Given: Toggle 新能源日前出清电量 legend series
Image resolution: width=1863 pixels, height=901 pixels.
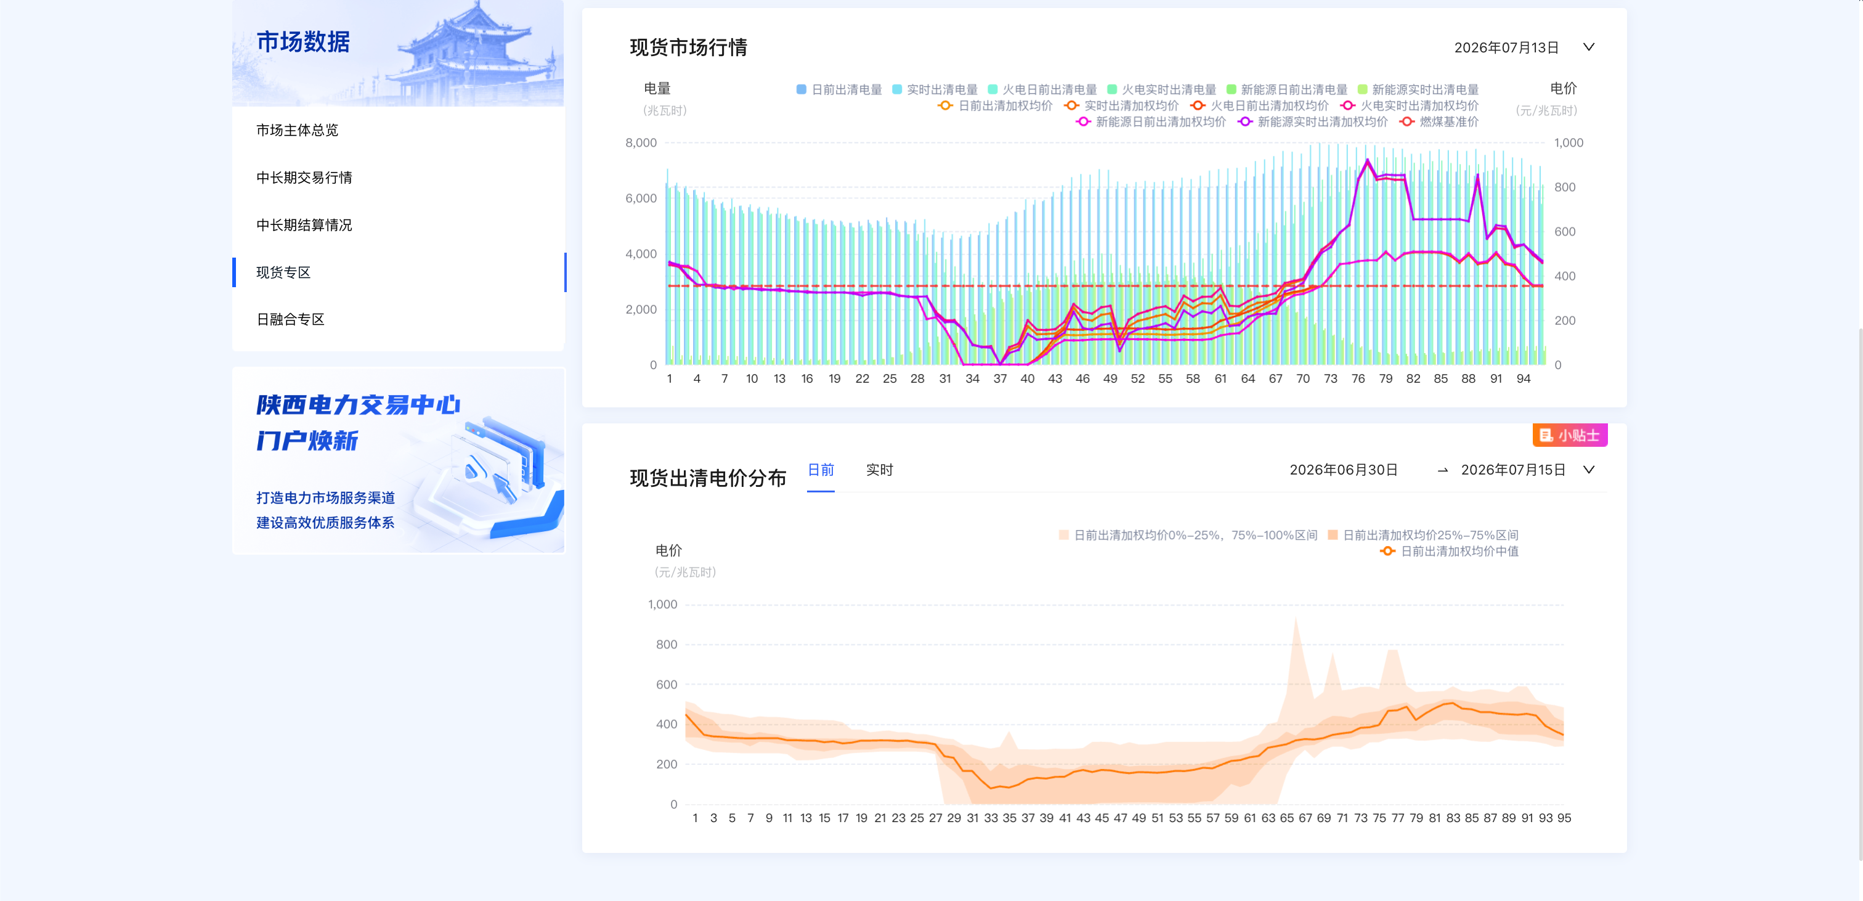Looking at the screenshot, I should [x=1286, y=90].
